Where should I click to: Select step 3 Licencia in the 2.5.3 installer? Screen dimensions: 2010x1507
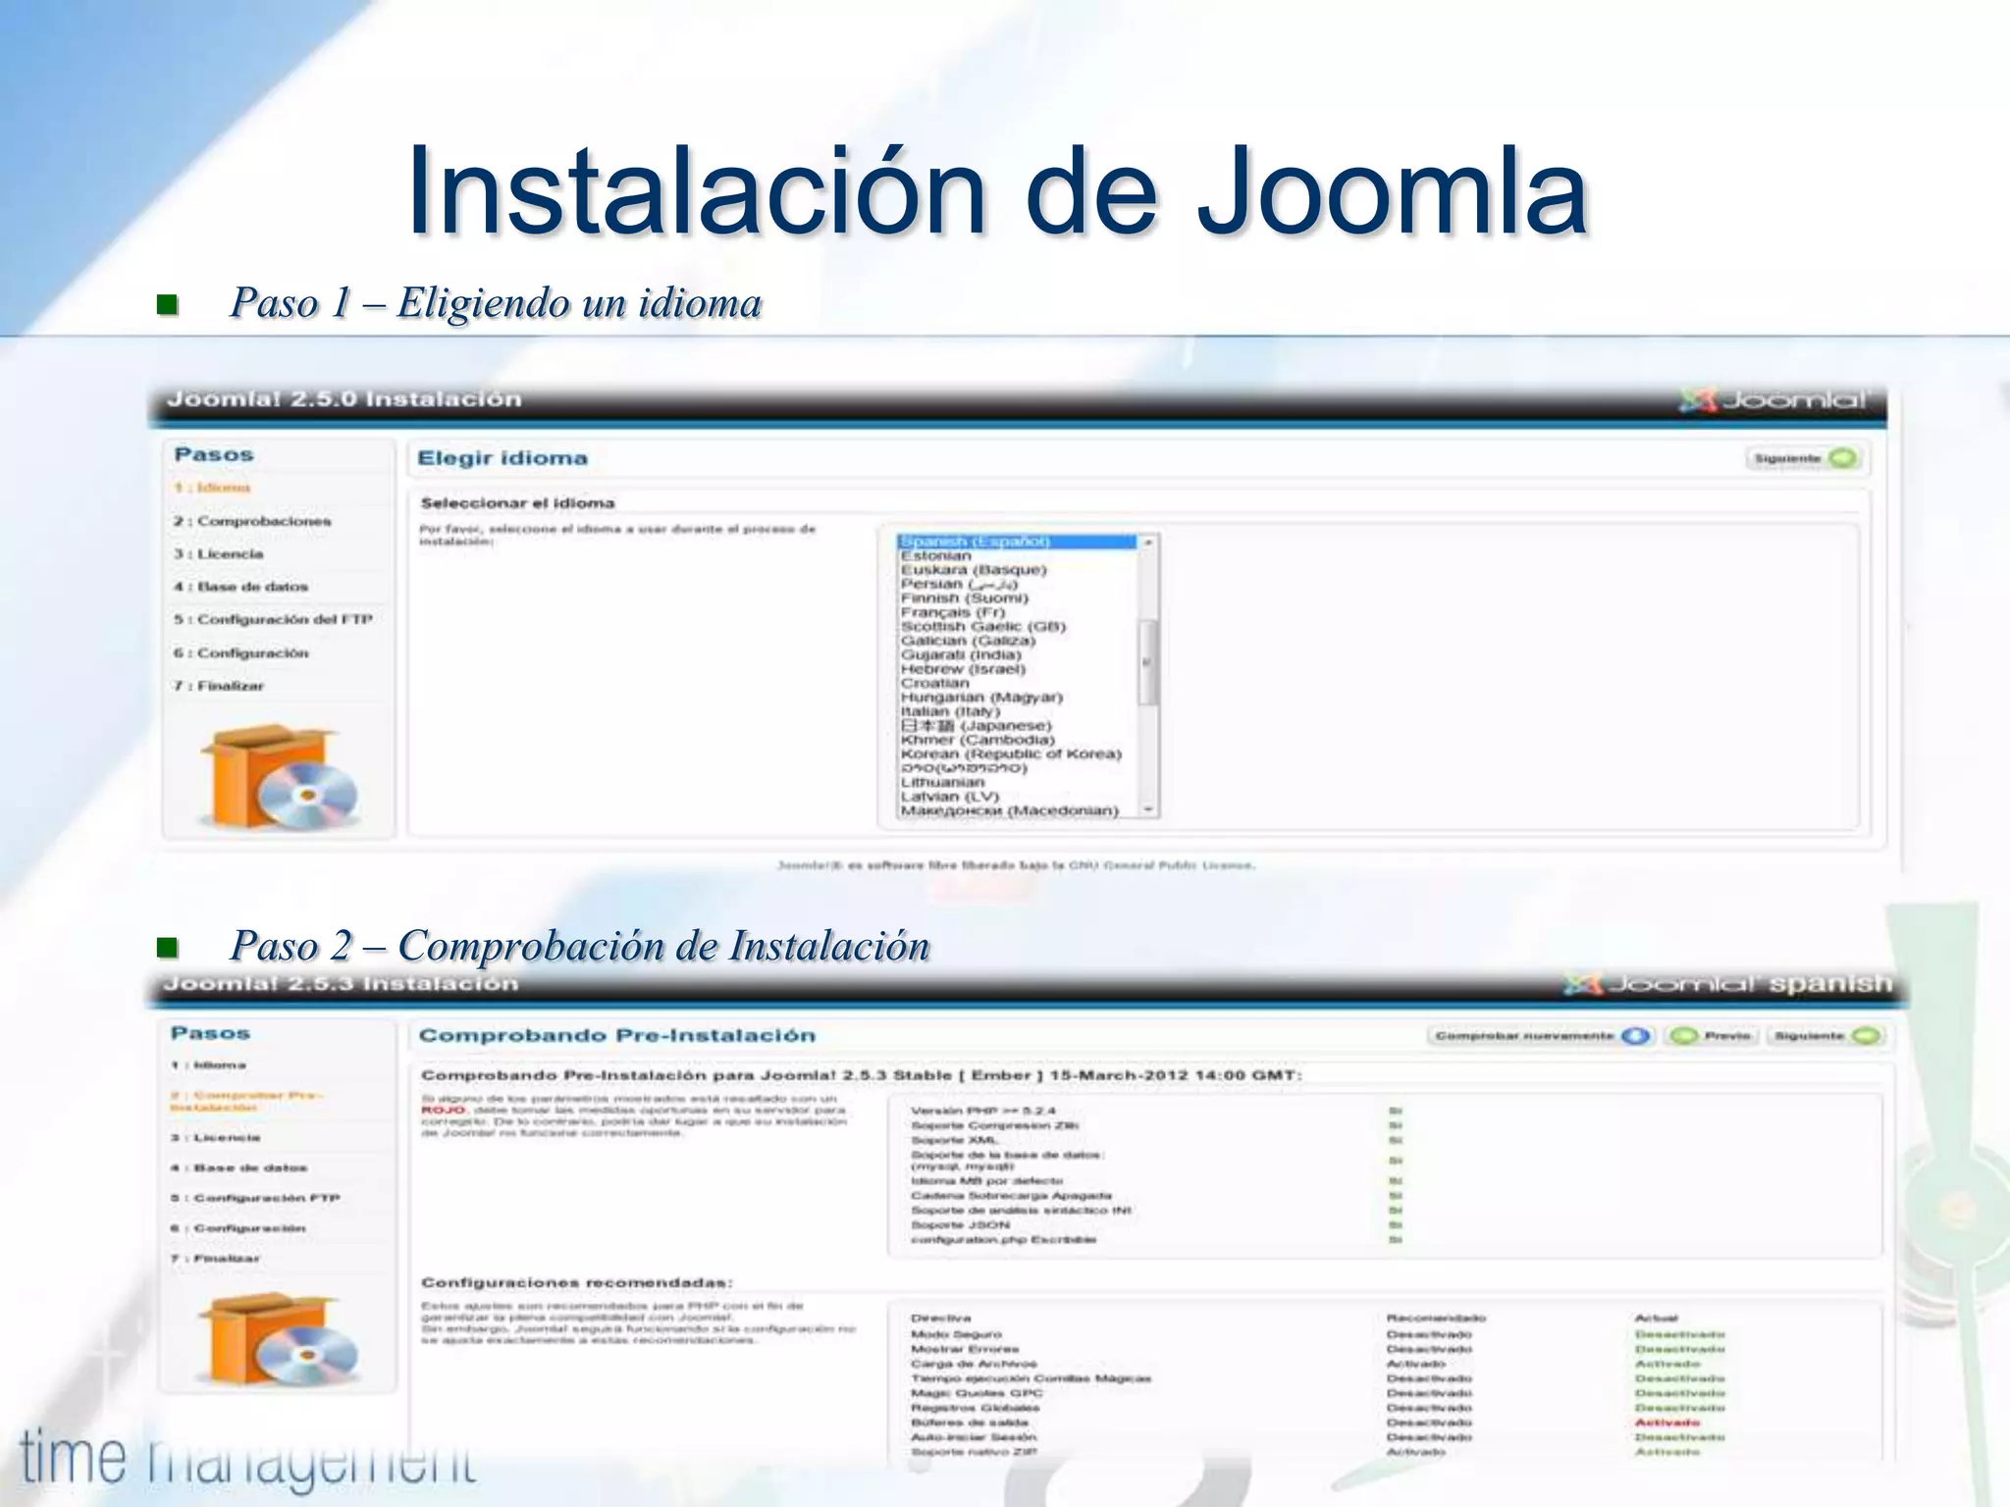click(x=215, y=1138)
